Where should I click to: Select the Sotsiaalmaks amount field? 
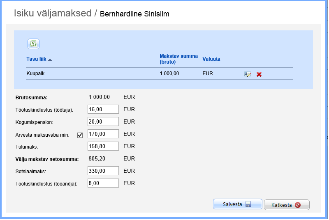click(103, 171)
